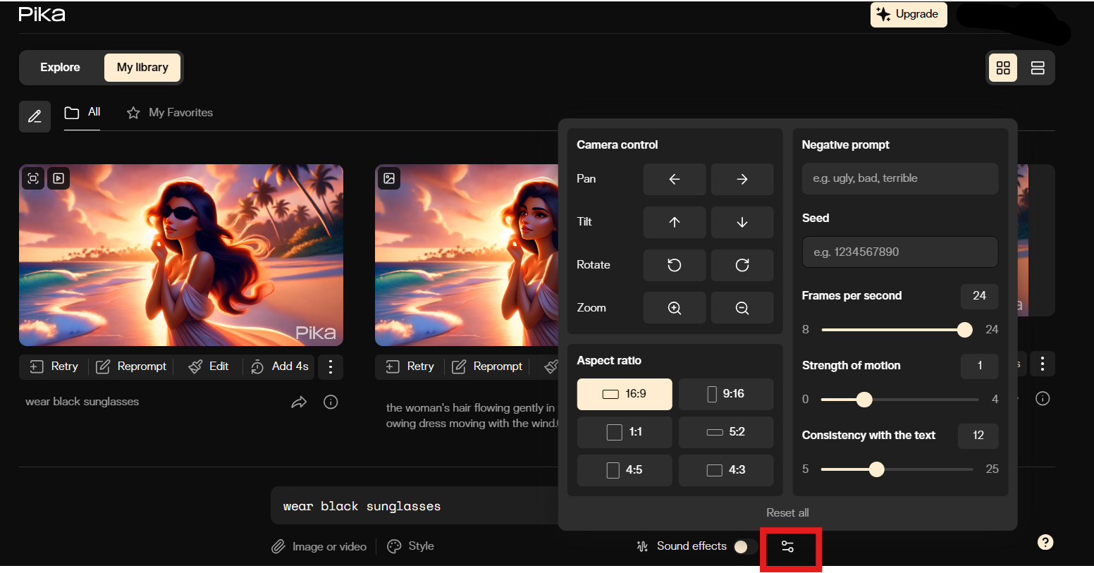The width and height of the screenshot is (1094, 573).
Task: Click Reset all in settings panel
Action: pos(787,513)
